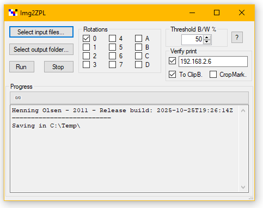This screenshot has width=263, height=208.
Task: Enable rotation 3 checkbox
Action: pyautogui.click(x=87, y=65)
